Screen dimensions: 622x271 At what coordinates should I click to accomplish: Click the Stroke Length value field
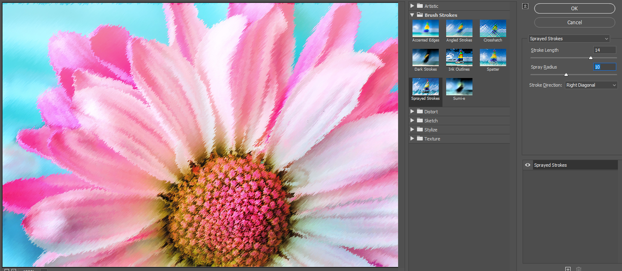coord(605,50)
